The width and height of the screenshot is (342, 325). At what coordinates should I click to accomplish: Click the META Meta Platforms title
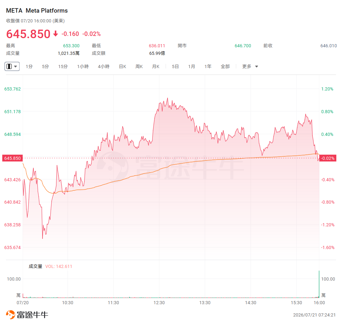point(37,10)
